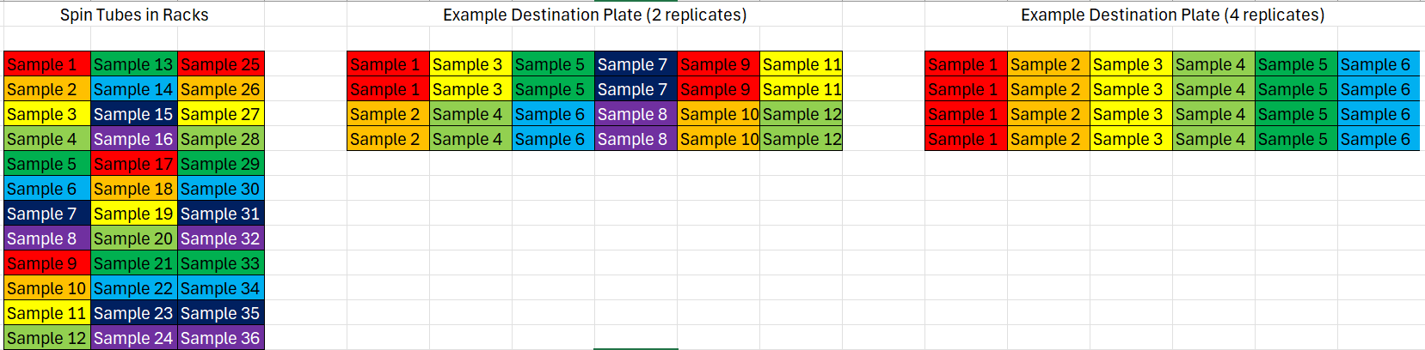Click the Sample 29 cell
Viewport: 1425px width, 350px height.
(x=220, y=164)
